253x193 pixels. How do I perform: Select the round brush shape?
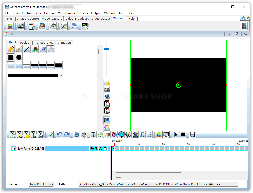[19, 57]
